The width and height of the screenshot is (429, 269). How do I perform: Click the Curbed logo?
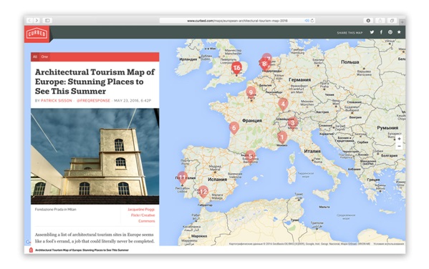37,34
